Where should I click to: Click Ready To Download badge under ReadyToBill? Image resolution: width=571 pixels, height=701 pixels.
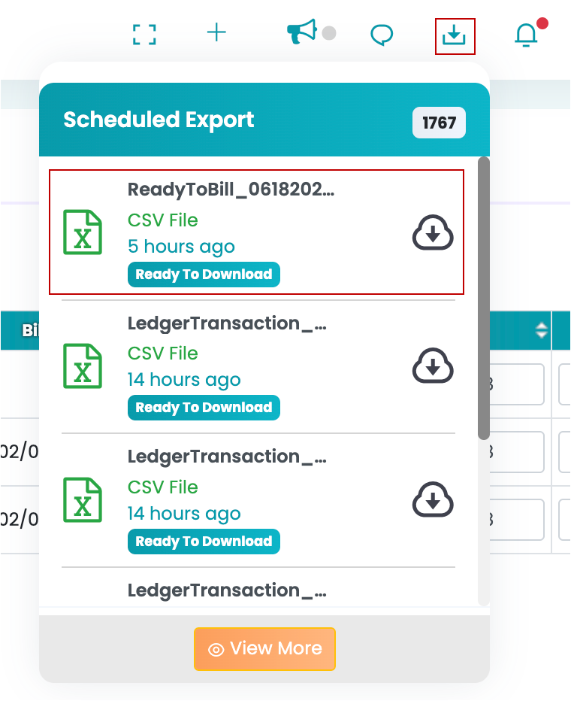[x=204, y=275]
